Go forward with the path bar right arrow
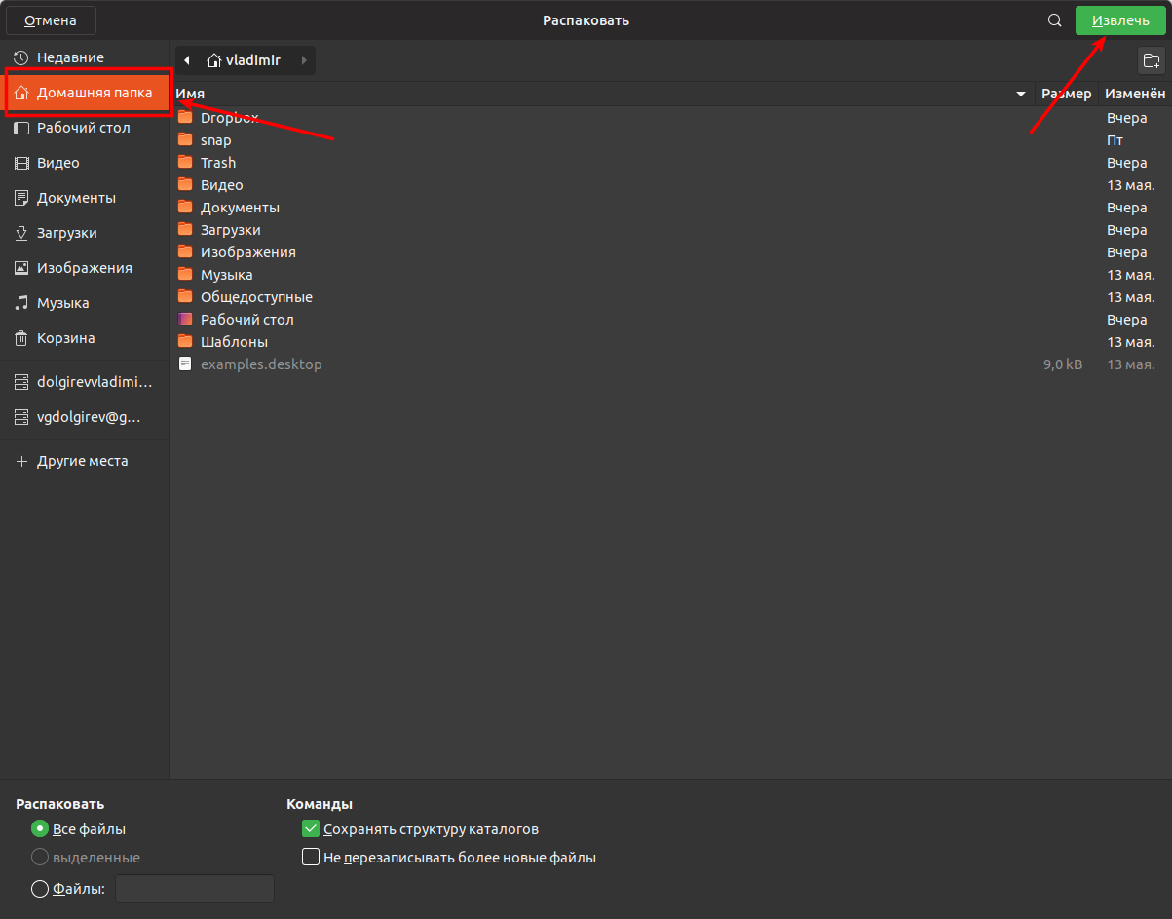This screenshot has width=1172, height=919. 304,60
